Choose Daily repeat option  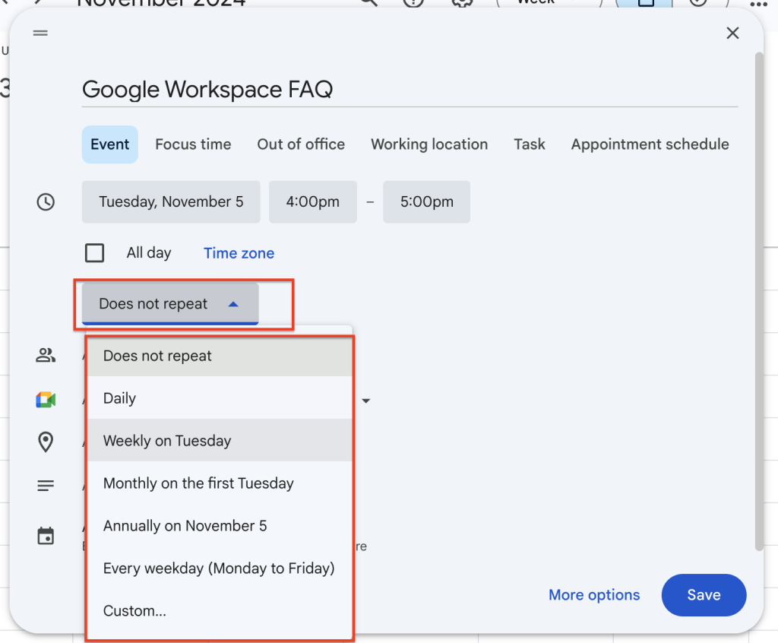pyautogui.click(x=220, y=398)
